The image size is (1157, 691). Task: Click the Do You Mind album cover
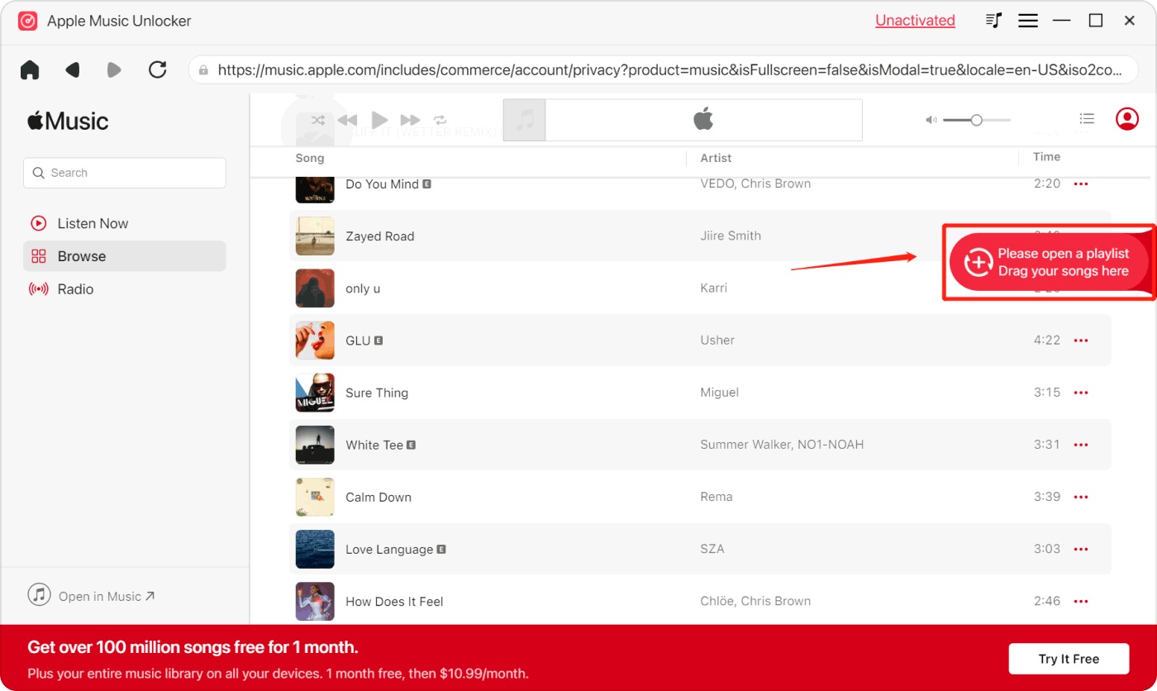click(315, 189)
